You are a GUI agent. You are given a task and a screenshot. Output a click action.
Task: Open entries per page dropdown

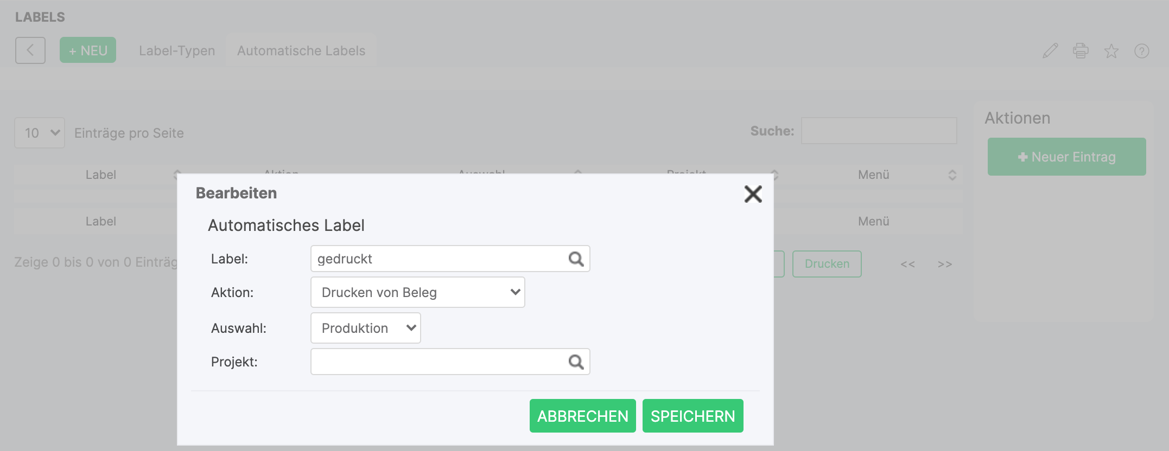pyautogui.click(x=40, y=133)
